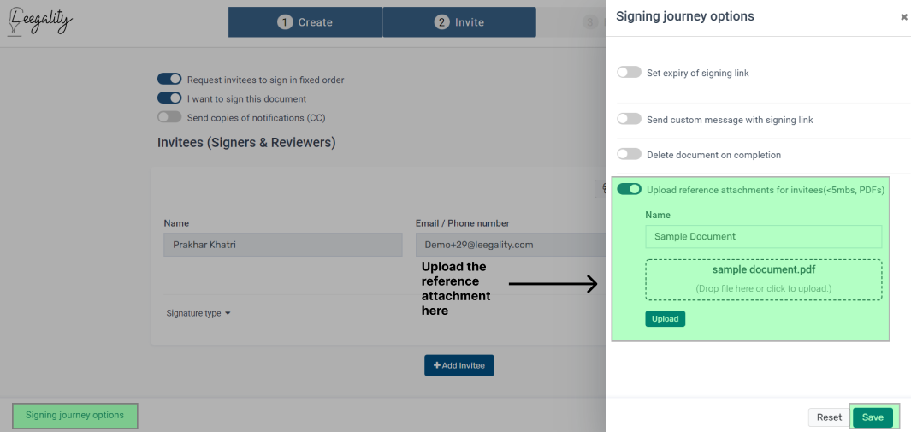Viewport: 911px width, 432px height.
Task: Enable Set expiry of signing link
Action: point(630,73)
